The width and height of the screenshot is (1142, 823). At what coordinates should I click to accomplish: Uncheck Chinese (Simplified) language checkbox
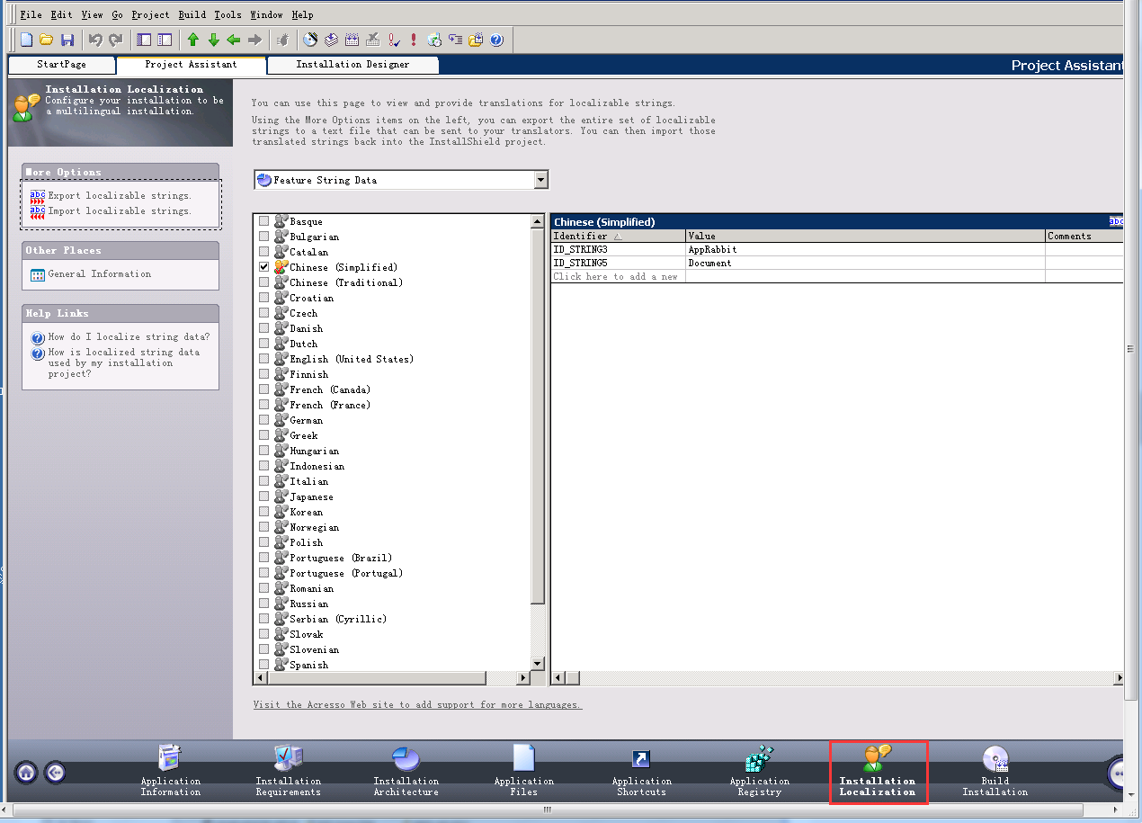pos(263,267)
